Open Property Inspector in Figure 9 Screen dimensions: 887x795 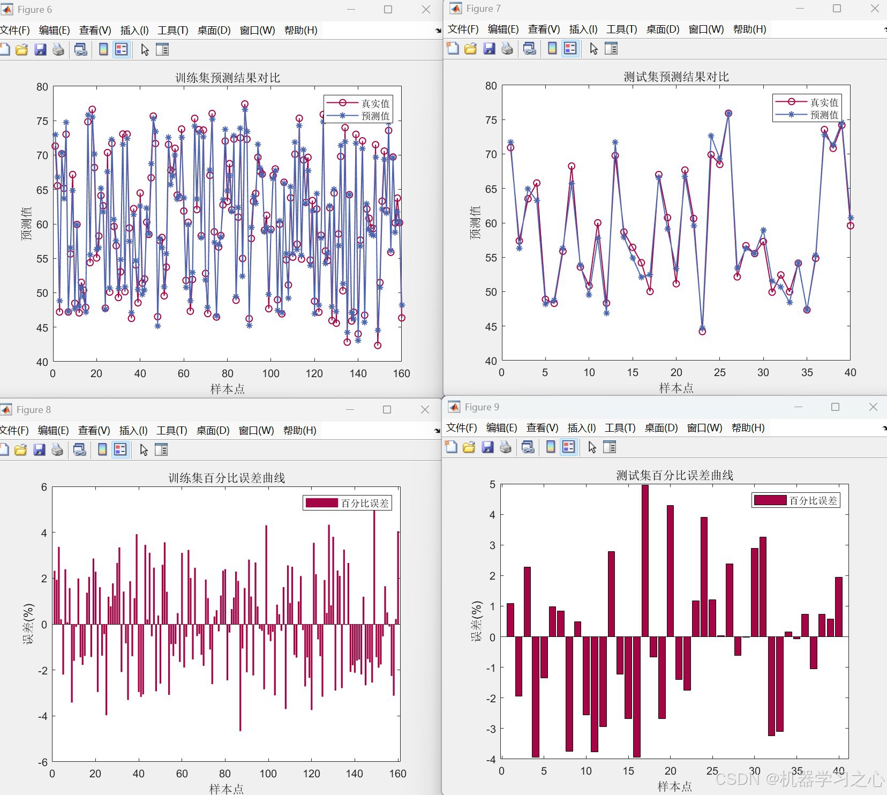610,447
